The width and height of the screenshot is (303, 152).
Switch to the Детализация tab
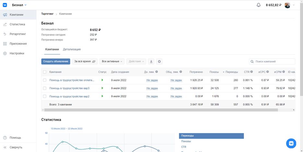point(72,49)
